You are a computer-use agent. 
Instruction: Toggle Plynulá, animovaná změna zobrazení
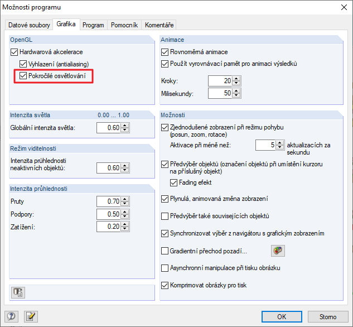pos(165,199)
